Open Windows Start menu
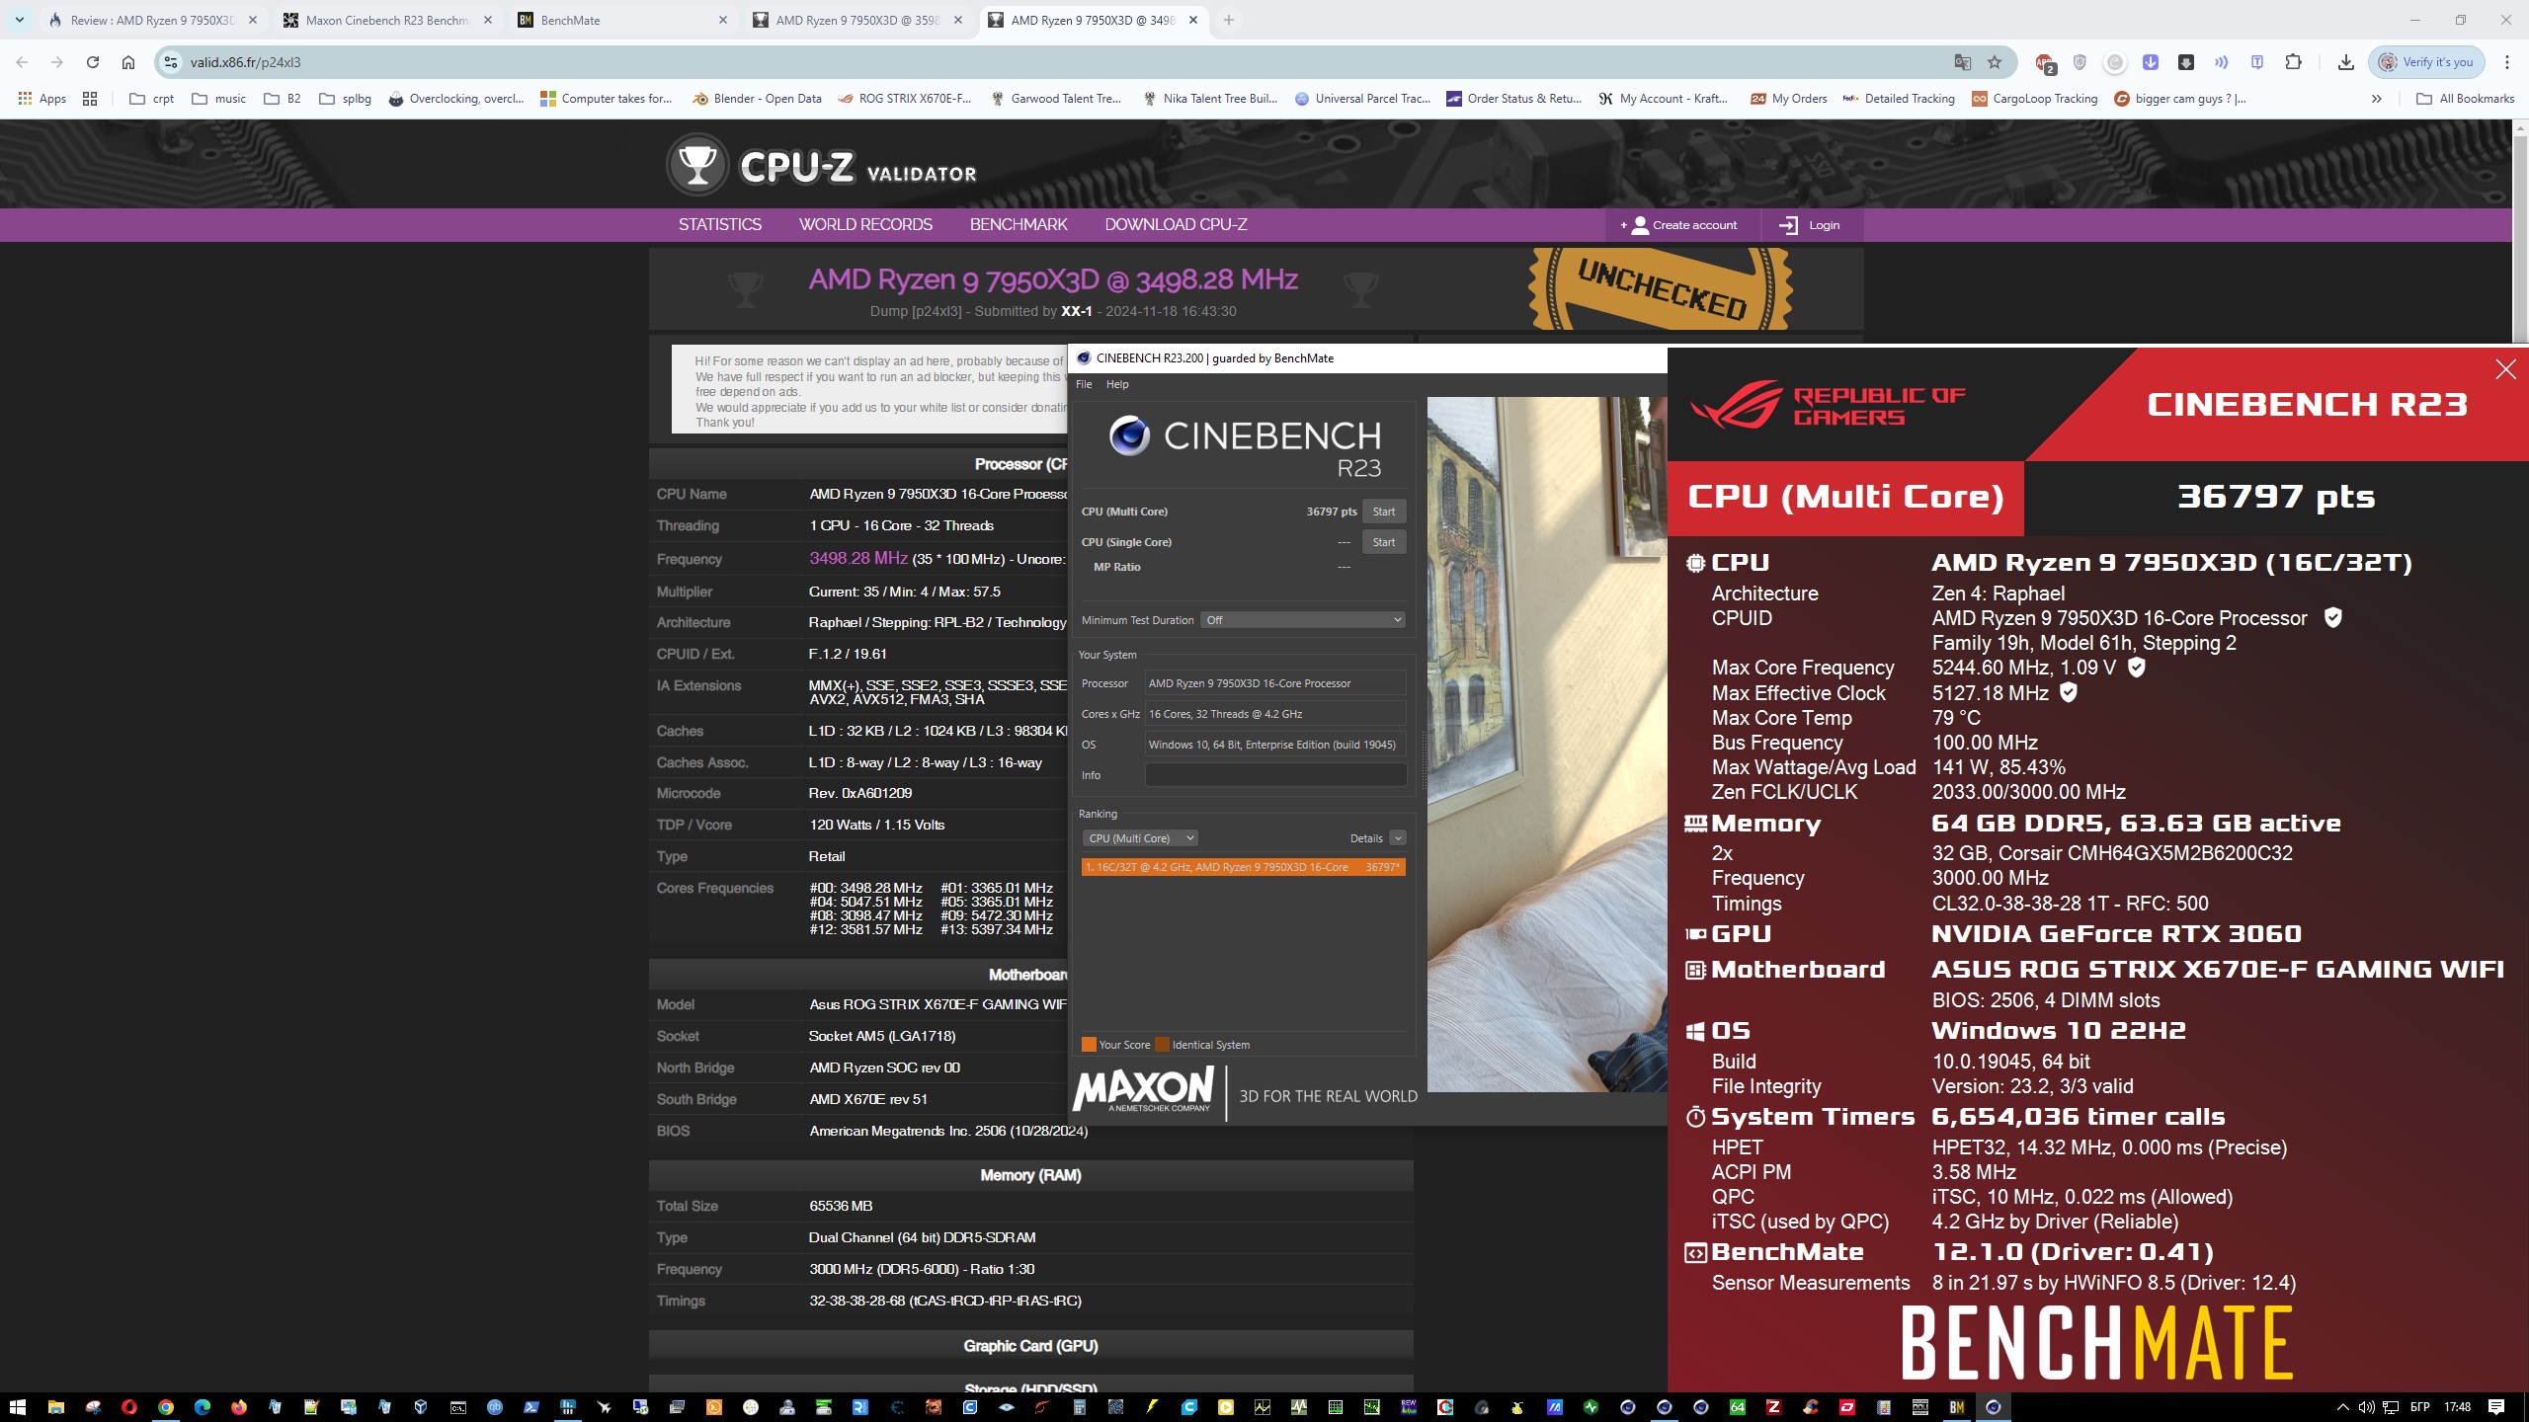The image size is (2529, 1422). (x=17, y=1407)
